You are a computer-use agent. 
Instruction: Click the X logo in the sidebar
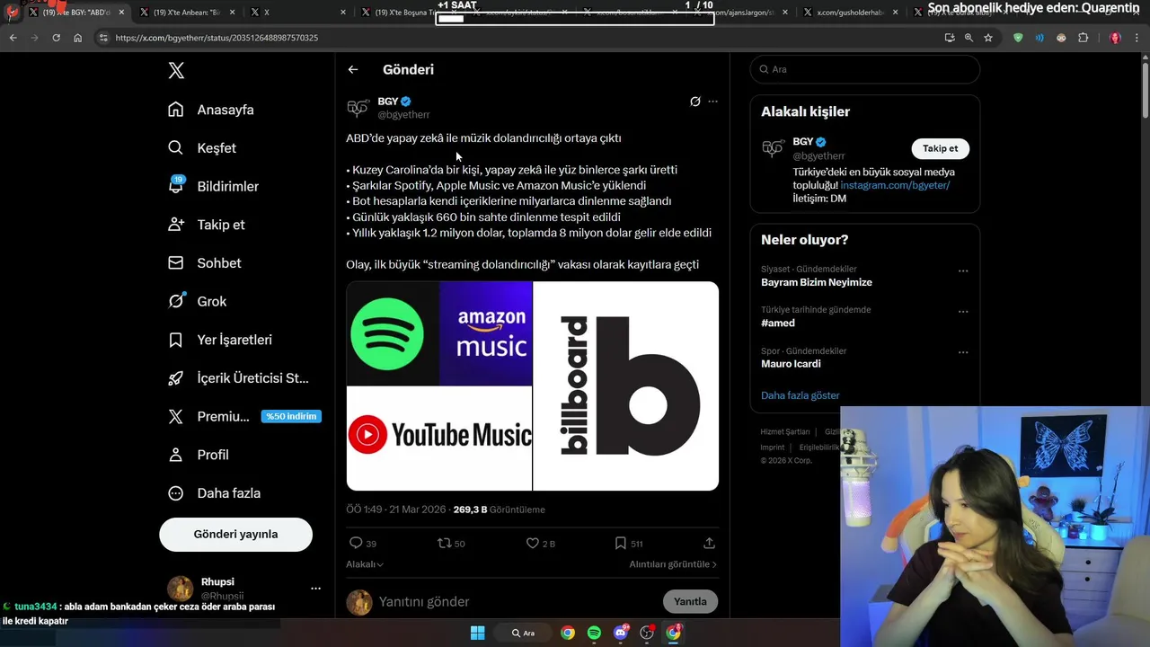point(176,71)
